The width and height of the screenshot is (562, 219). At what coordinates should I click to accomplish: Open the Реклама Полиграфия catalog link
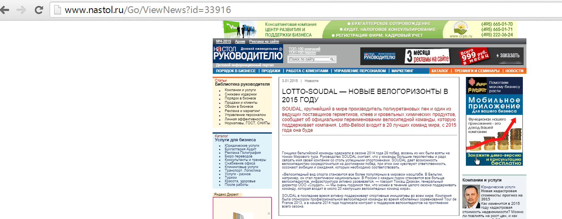243,153
